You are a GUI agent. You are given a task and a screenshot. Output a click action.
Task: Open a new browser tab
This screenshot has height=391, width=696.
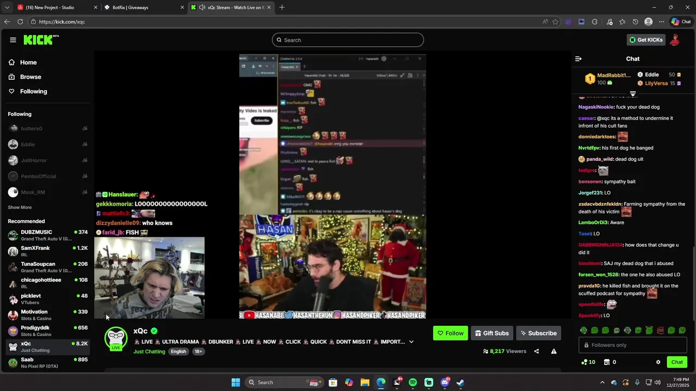[282, 8]
